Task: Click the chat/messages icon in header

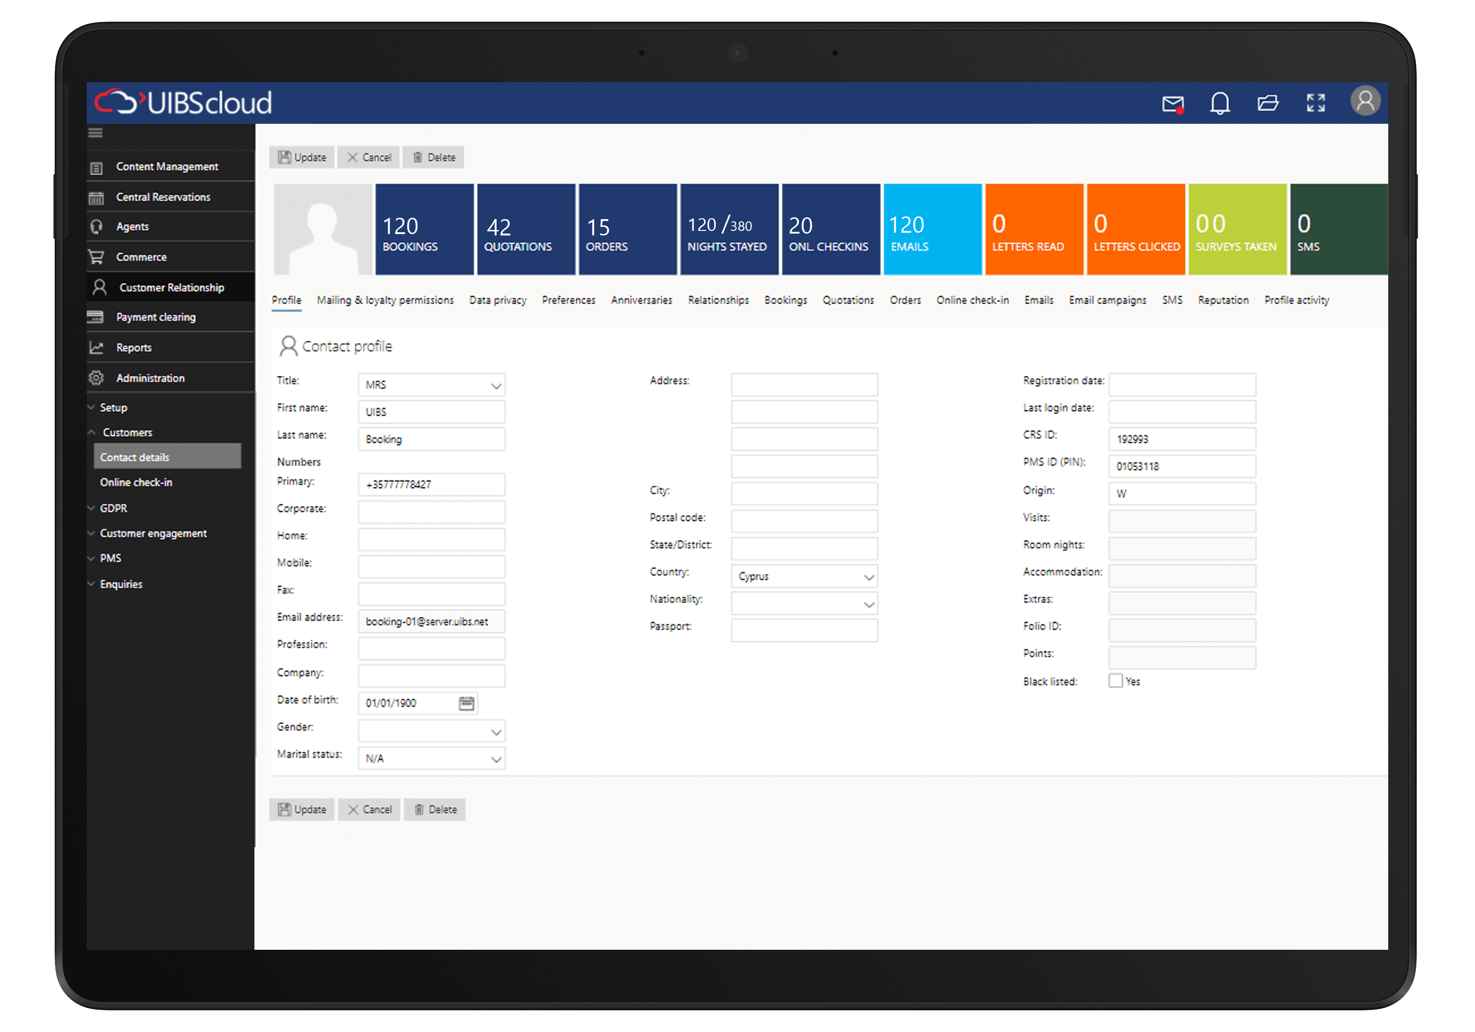Action: 1174,103
